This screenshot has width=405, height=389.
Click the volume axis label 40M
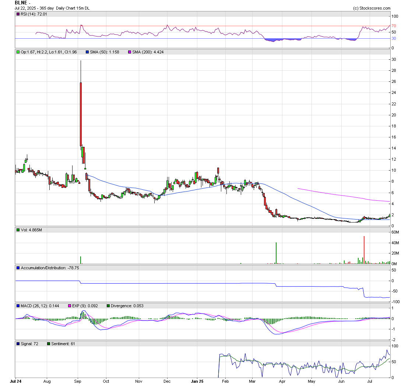coord(395,243)
